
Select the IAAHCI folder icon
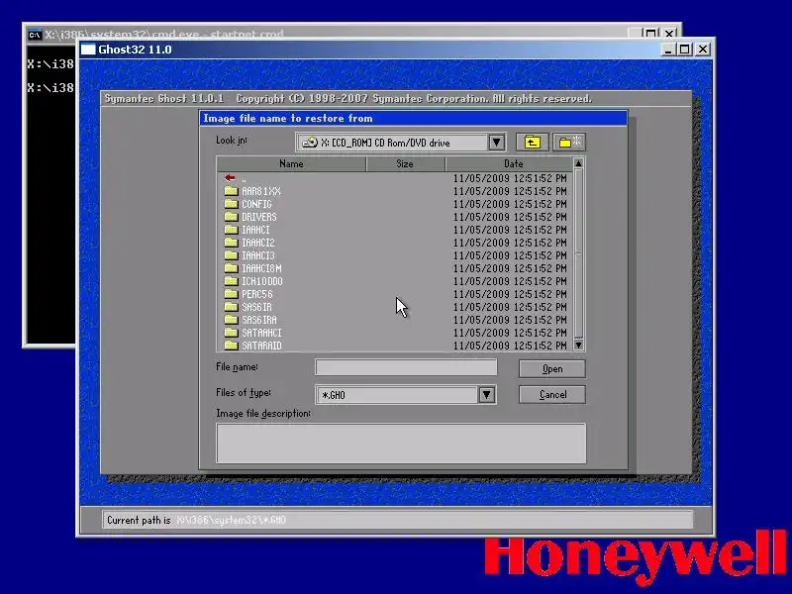pyautogui.click(x=231, y=230)
